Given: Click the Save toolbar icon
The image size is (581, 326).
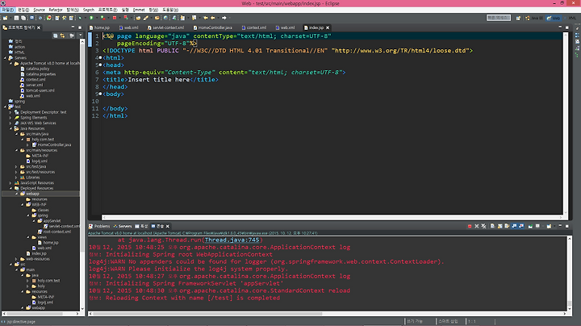Looking at the screenshot, I should click(x=16, y=18).
